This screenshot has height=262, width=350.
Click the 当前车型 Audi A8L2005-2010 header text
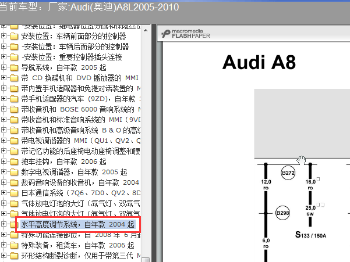pyautogui.click(x=89, y=7)
